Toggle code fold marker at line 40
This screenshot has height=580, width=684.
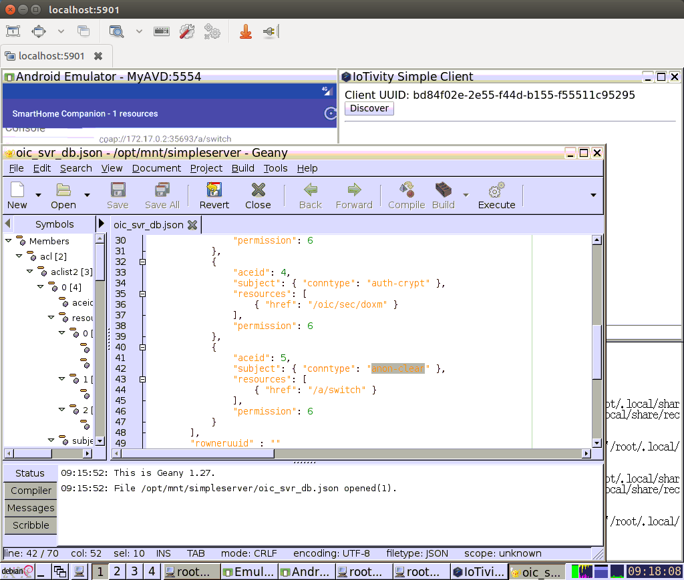[142, 347]
